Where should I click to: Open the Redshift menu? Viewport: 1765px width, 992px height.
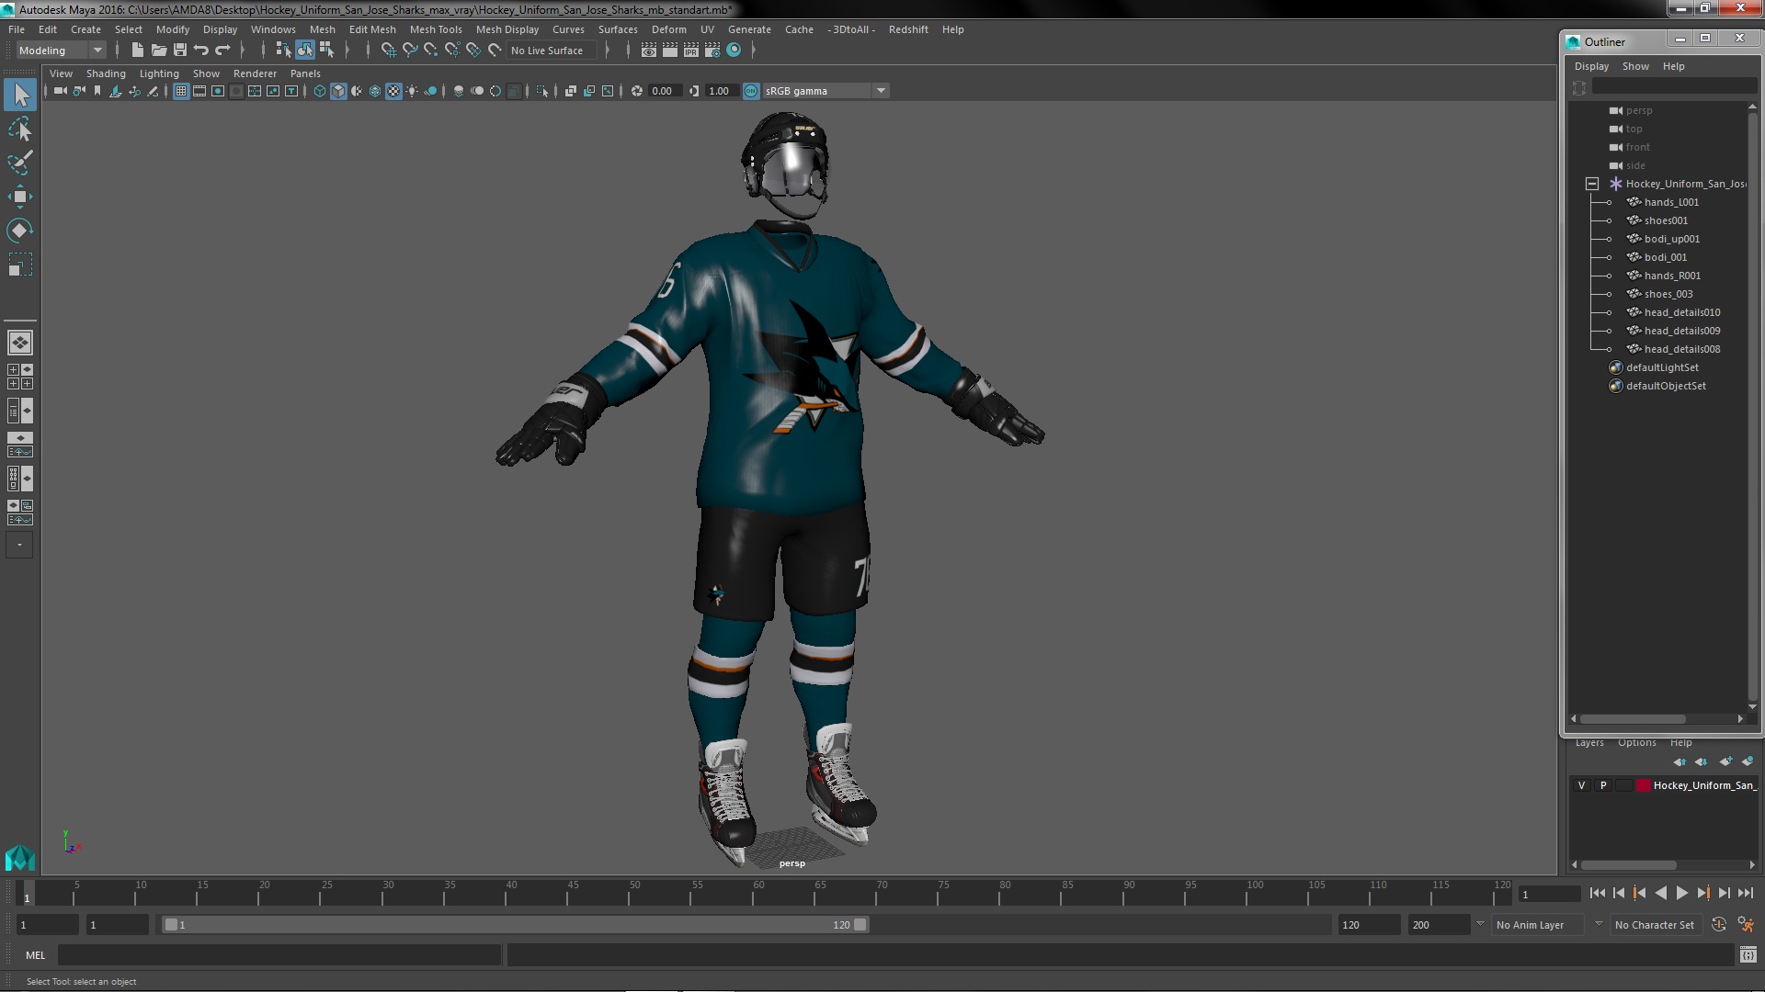tap(908, 29)
